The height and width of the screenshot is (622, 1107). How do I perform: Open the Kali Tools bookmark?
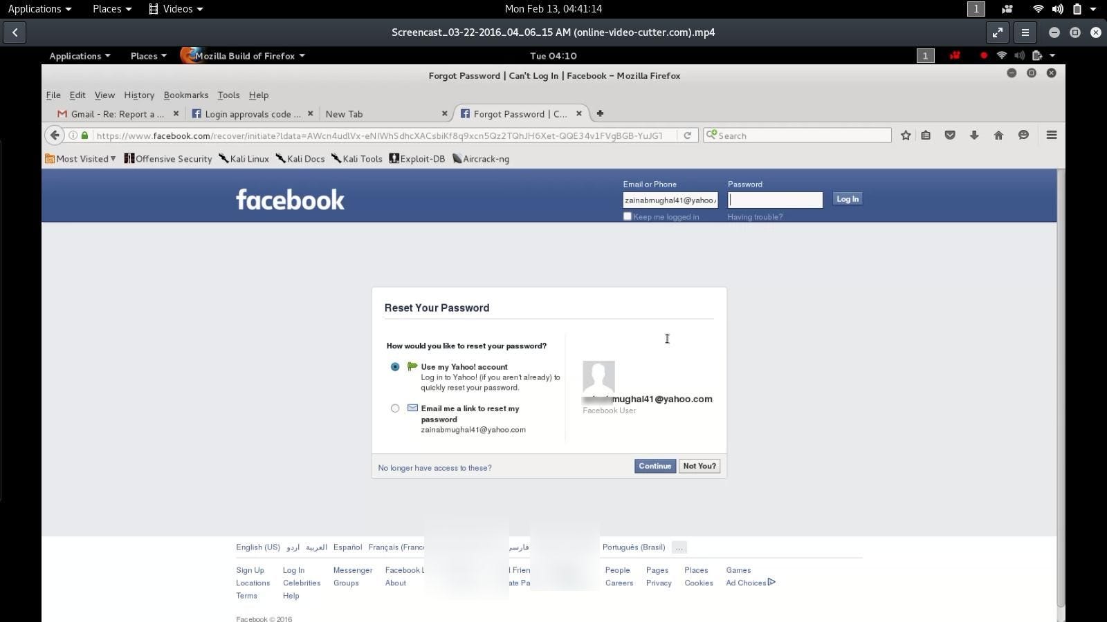(x=356, y=159)
